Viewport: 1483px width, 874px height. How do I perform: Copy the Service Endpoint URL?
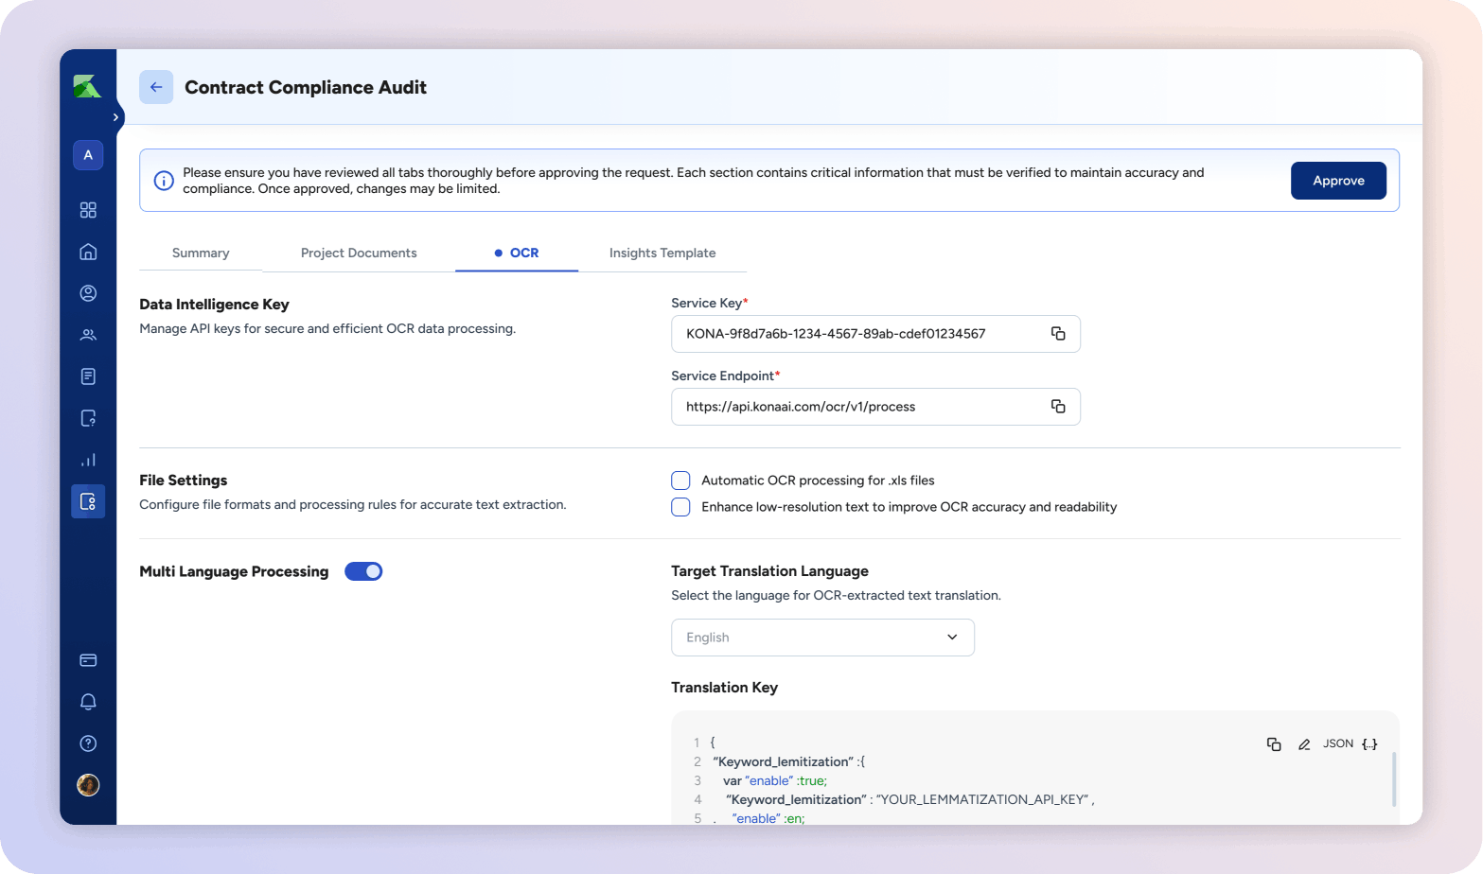pos(1058,407)
